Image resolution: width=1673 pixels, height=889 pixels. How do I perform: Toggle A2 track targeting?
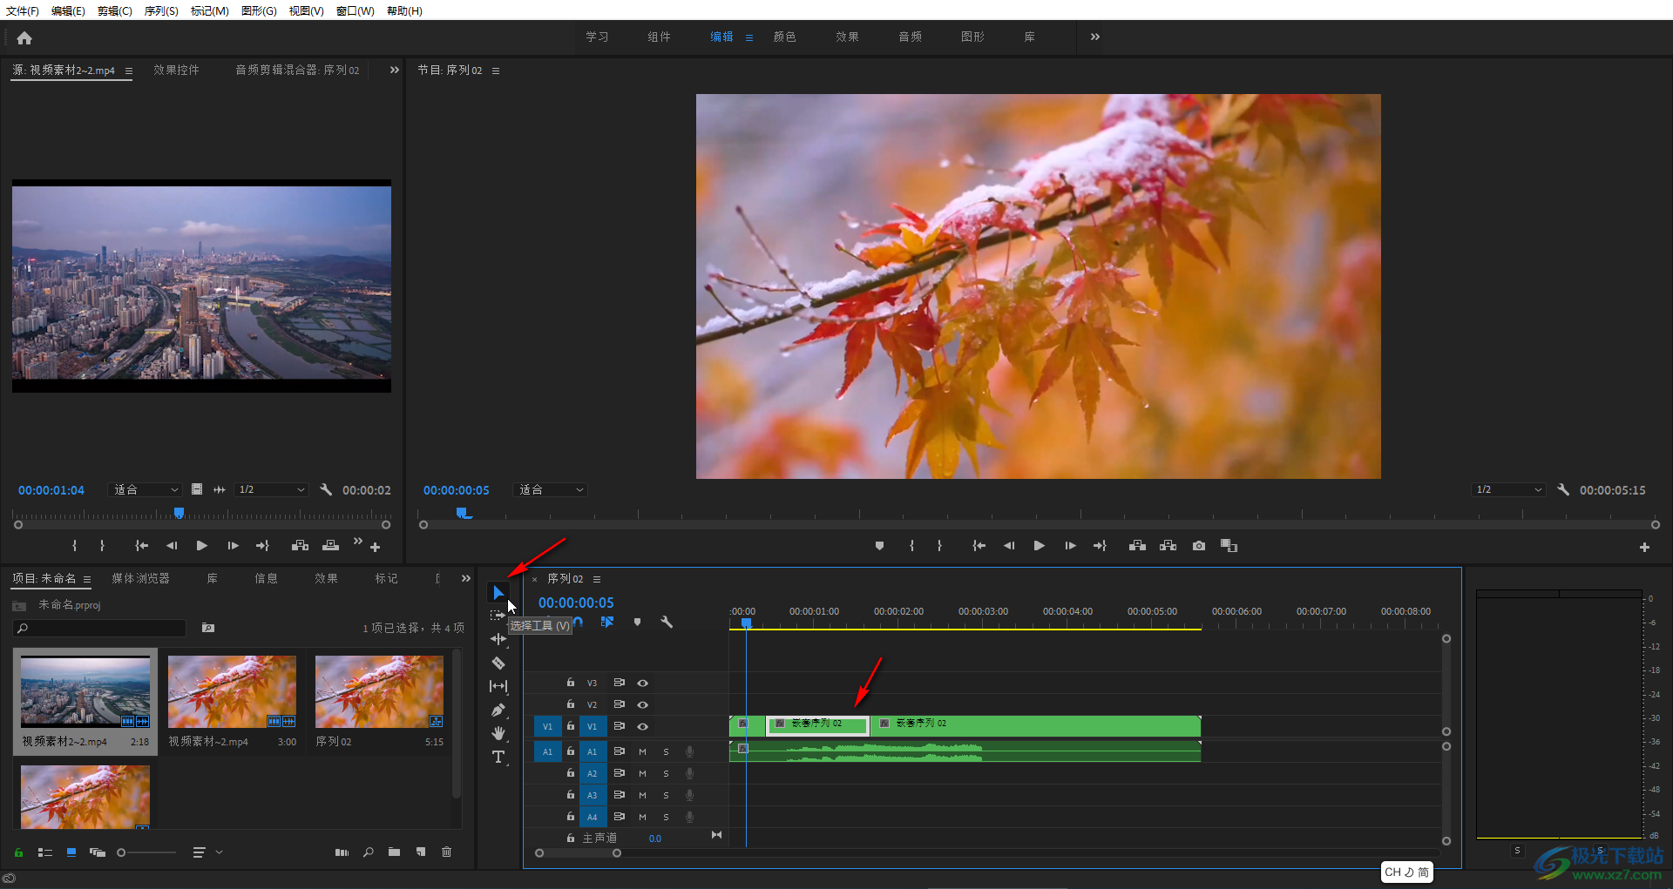[592, 773]
